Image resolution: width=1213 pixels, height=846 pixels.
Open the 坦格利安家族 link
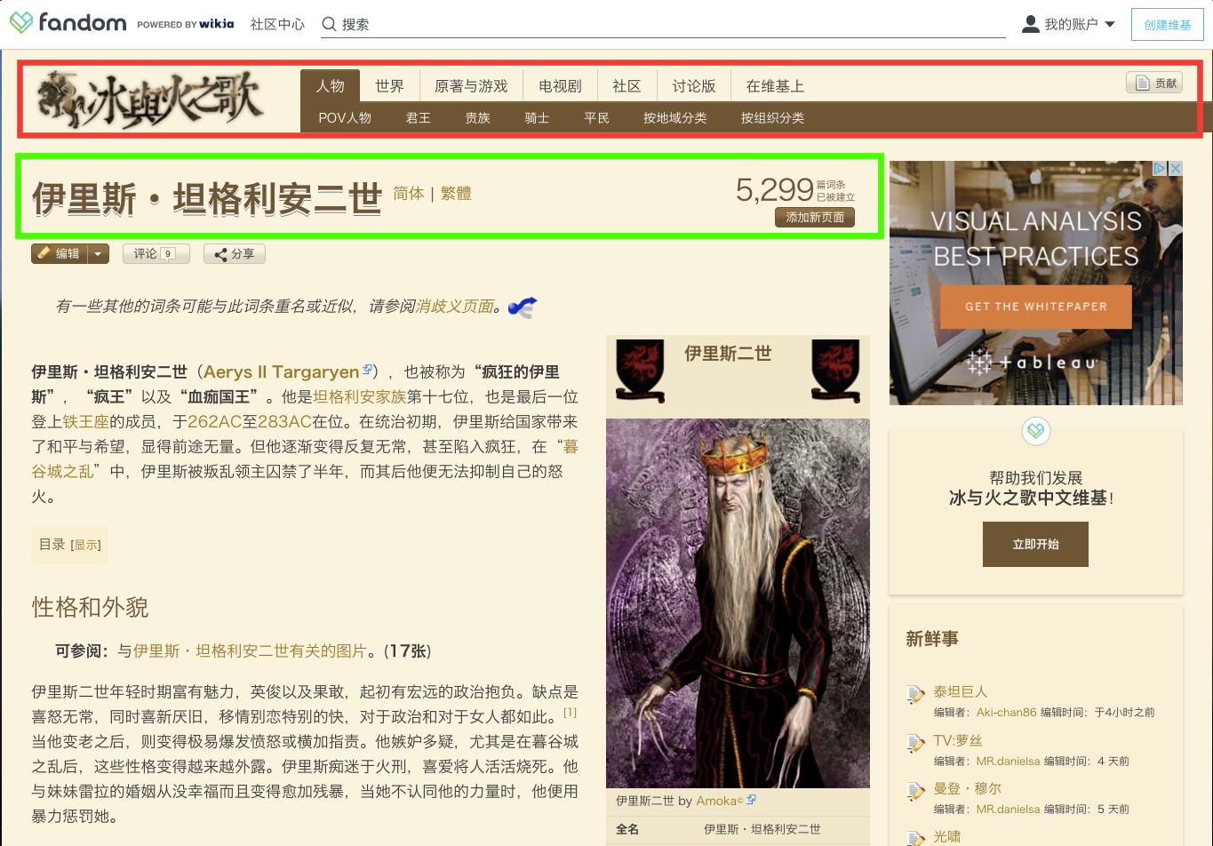360,397
